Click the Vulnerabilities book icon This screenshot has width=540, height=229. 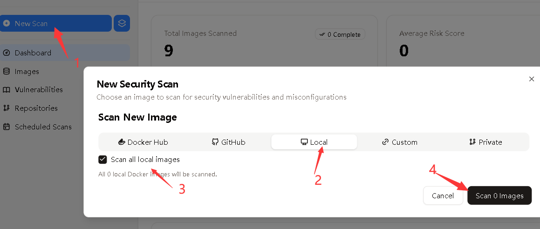tap(7, 90)
